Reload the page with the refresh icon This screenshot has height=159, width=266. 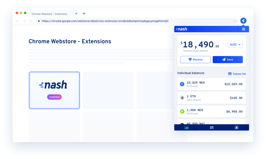click(x=31, y=21)
